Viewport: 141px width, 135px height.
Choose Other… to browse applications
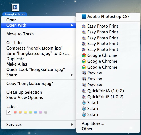point(108,129)
